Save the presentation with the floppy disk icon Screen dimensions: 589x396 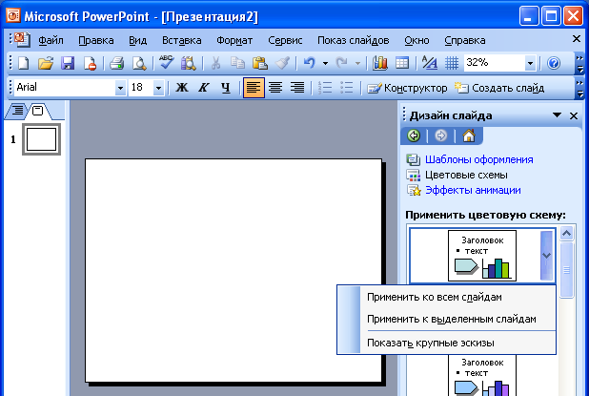(x=68, y=63)
